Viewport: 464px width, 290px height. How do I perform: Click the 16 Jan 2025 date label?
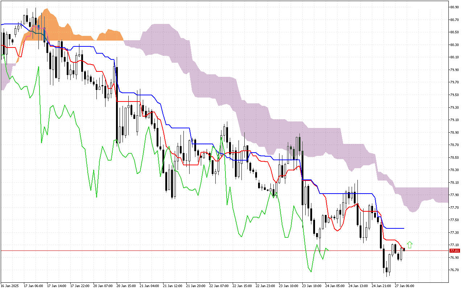point(10,286)
